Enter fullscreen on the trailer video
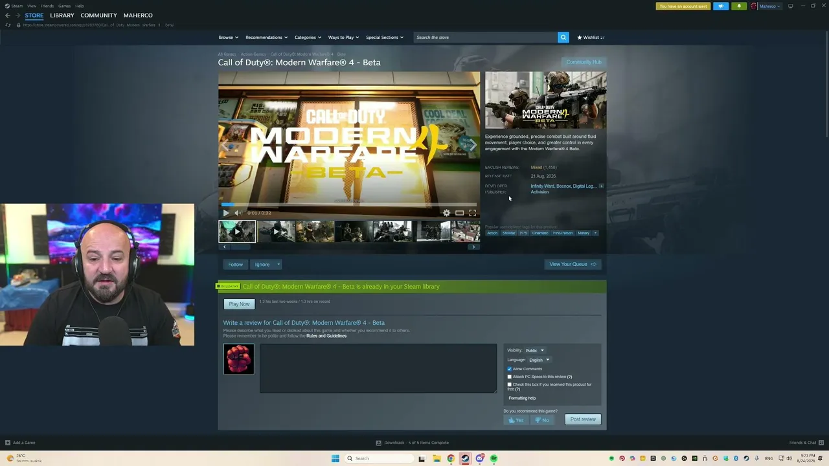The width and height of the screenshot is (829, 466). click(472, 213)
